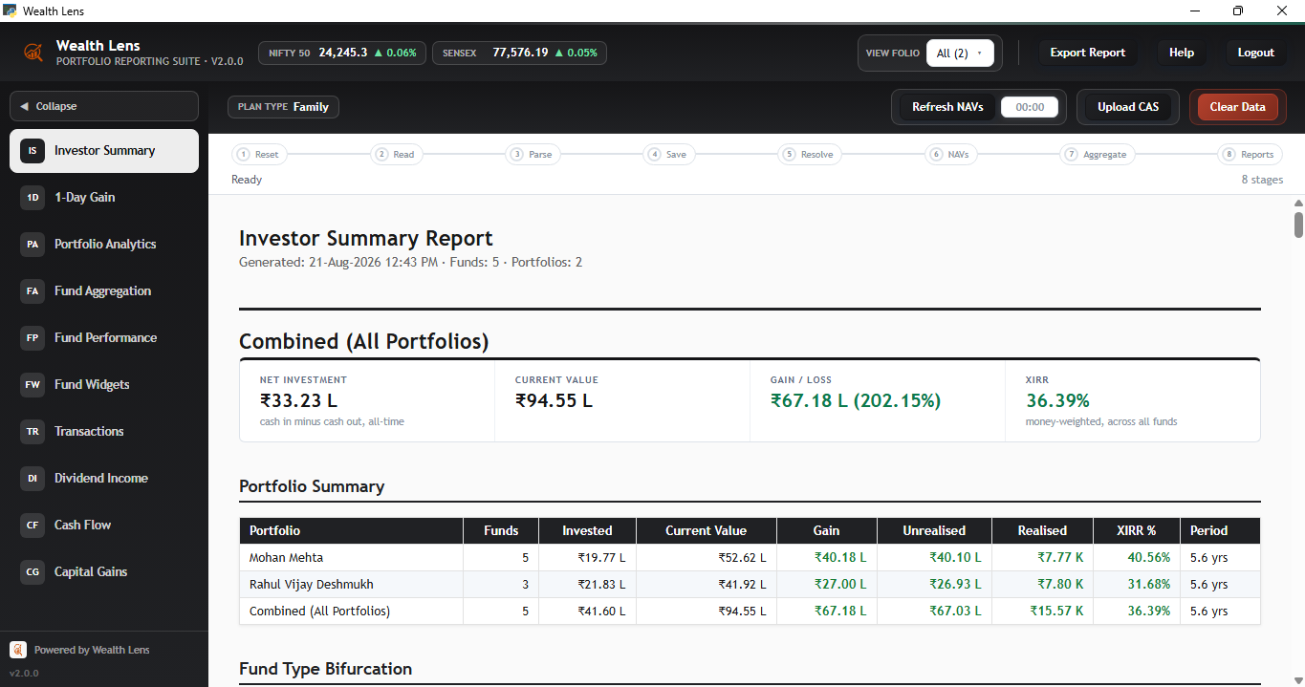Click the 36.39% XIRR card value
The height and width of the screenshot is (687, 1305).
pyautogui.click(x=1057, y=400)
